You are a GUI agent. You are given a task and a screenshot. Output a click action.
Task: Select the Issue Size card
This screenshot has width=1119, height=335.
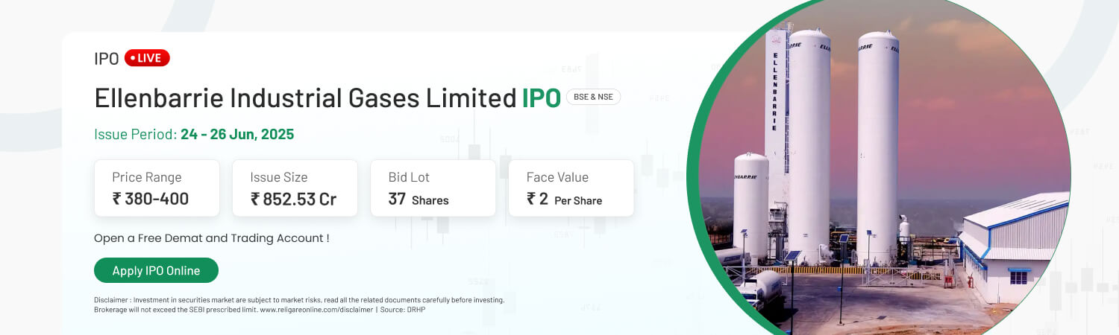click(x=295, y=188)
